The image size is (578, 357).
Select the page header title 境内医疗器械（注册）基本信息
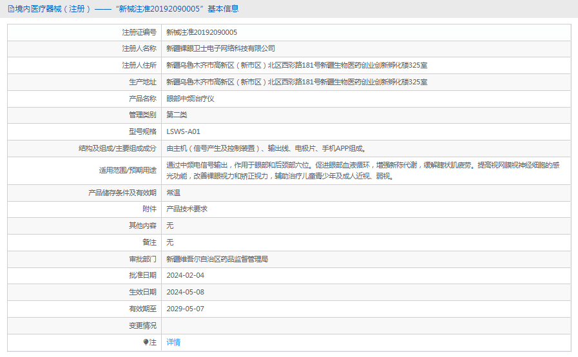(127, 9)
